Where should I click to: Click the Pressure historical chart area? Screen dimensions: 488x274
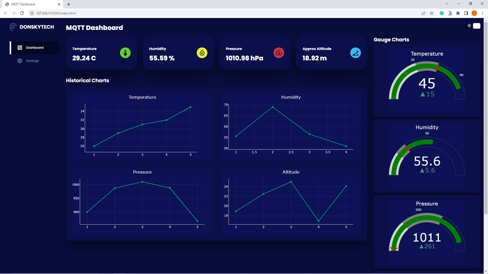click(x=142, y=201)
